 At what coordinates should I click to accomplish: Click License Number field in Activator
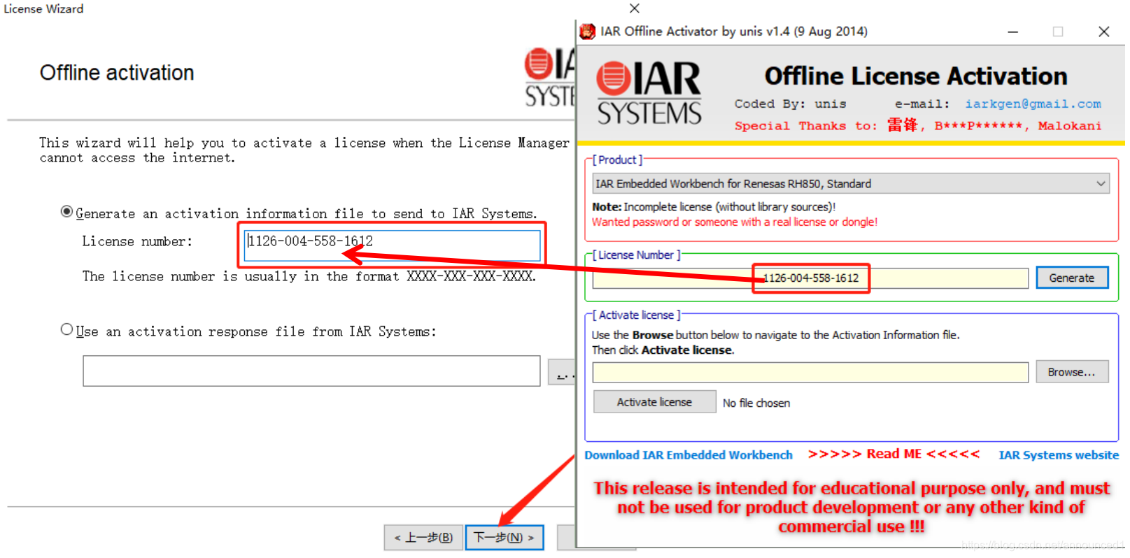[810, 278]
